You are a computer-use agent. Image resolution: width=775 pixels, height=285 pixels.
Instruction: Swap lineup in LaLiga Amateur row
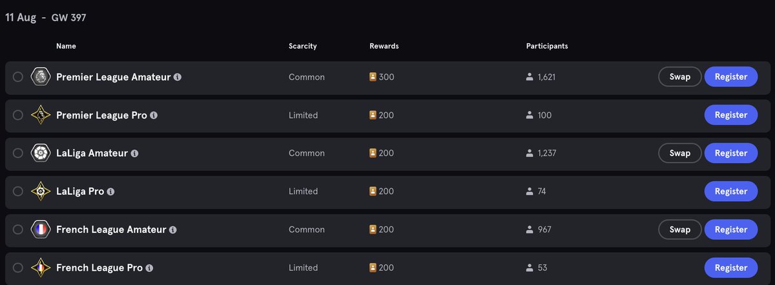point(680,153)
